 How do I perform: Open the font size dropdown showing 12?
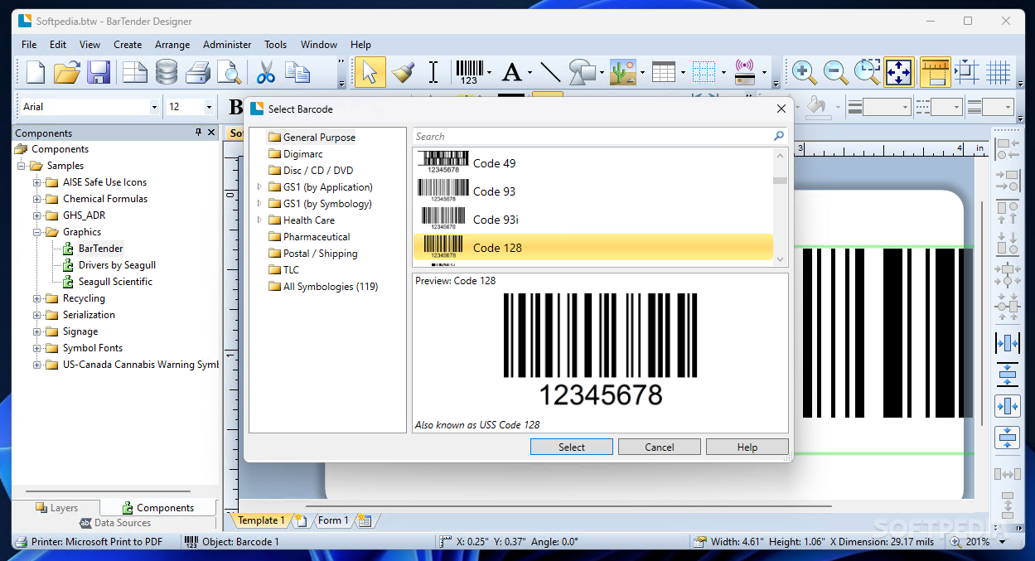(209, 107)
